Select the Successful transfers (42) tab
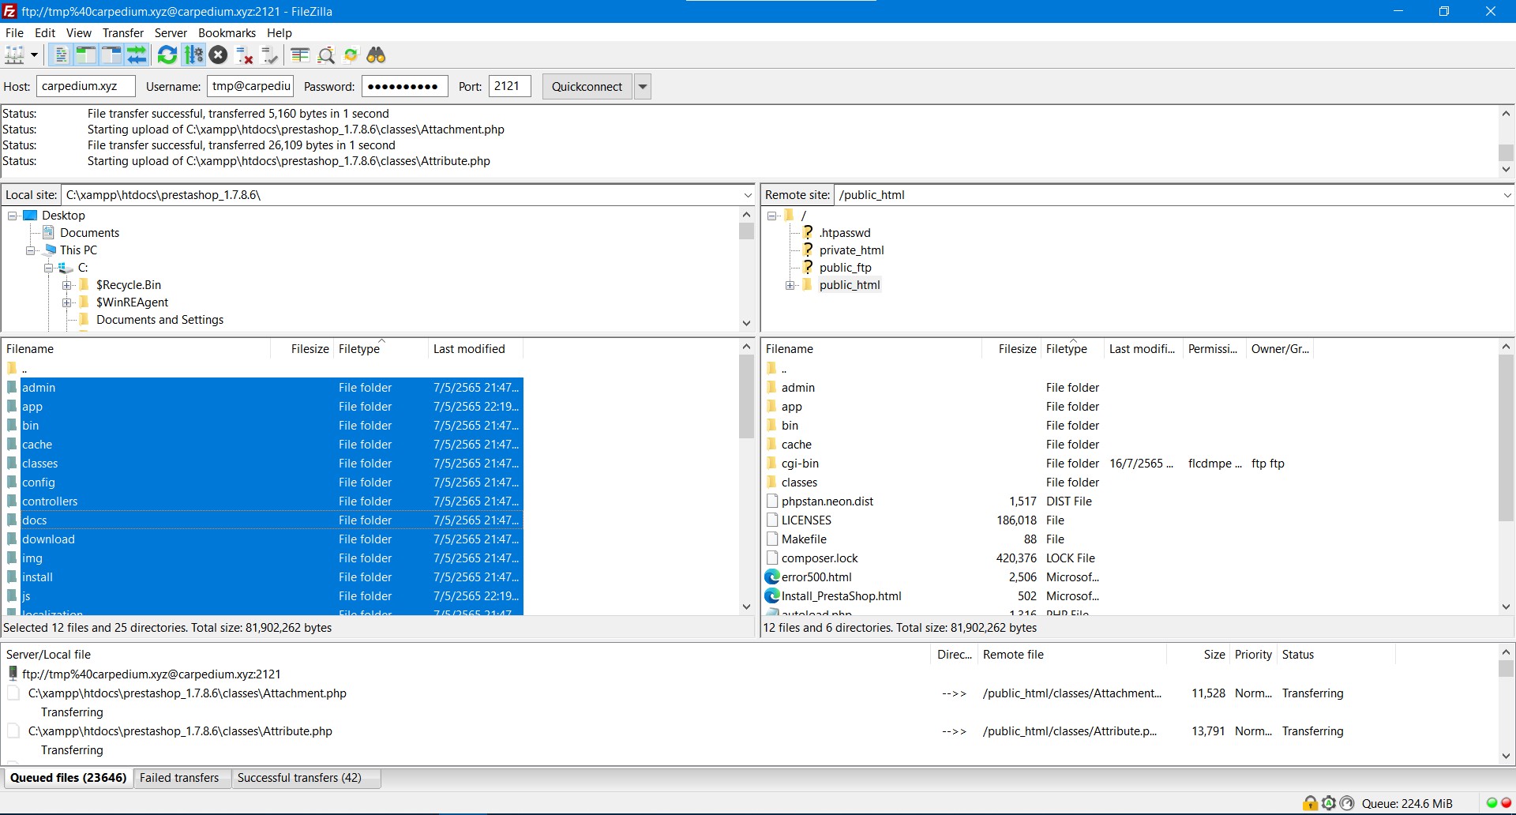Screen dimensions: 1516x815 click(299, 778)
